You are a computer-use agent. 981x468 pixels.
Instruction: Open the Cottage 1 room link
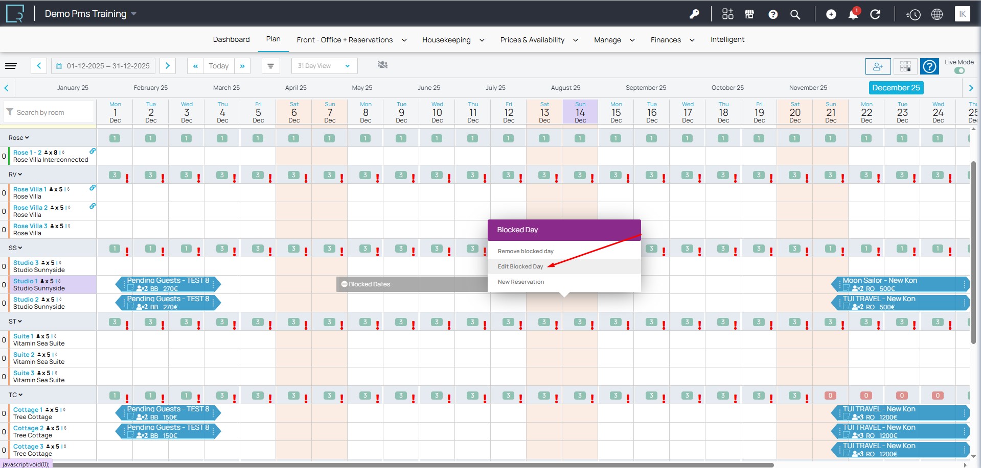(x=28, y=409)
